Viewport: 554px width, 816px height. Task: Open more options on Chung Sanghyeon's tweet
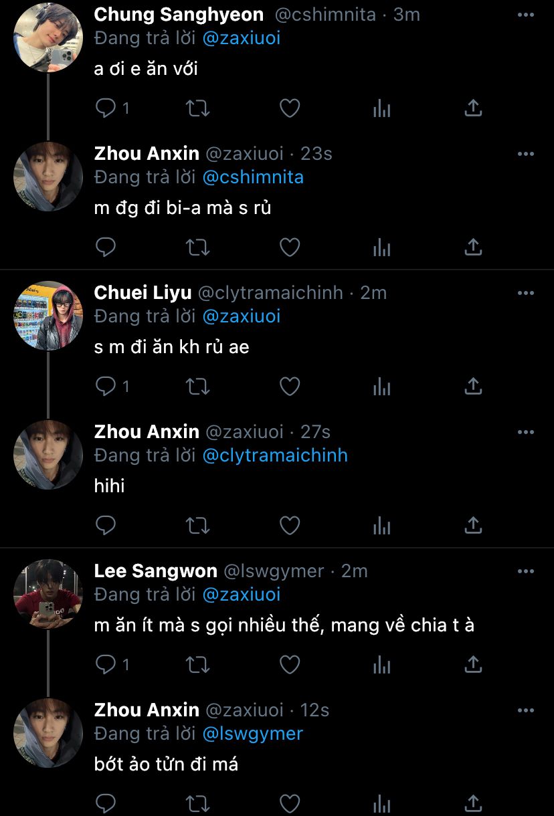[526, 15]
